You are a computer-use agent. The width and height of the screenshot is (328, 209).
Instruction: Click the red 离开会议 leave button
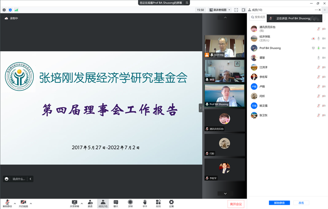pos(235,204)
